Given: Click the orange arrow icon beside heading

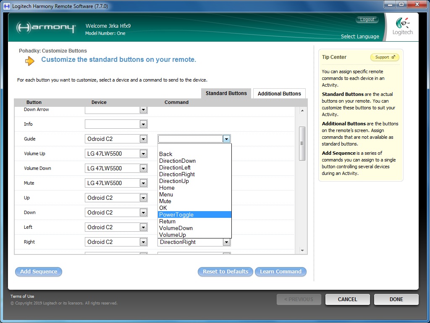Looking at the screenshot, I should 29,61.
